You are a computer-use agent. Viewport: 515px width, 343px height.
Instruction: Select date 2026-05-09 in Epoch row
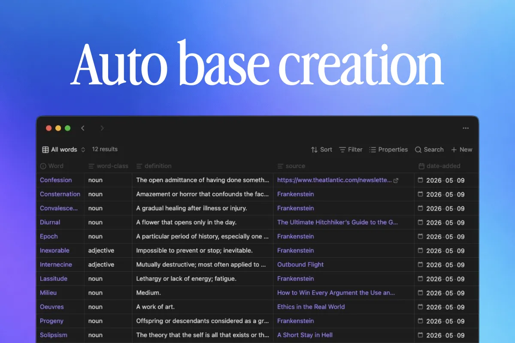pyautogui.click(x=445, y=237)
